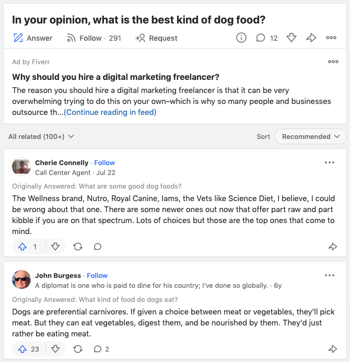Downvote John Burgess's answer
Viewport: 350px width, 362px height.
(55, 349)
